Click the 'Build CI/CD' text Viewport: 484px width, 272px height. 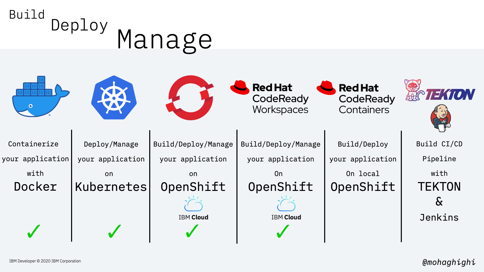[x=439, y=144]
